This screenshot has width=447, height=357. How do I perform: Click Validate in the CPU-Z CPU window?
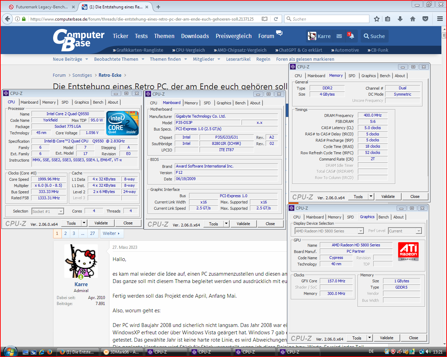(101, 223)
